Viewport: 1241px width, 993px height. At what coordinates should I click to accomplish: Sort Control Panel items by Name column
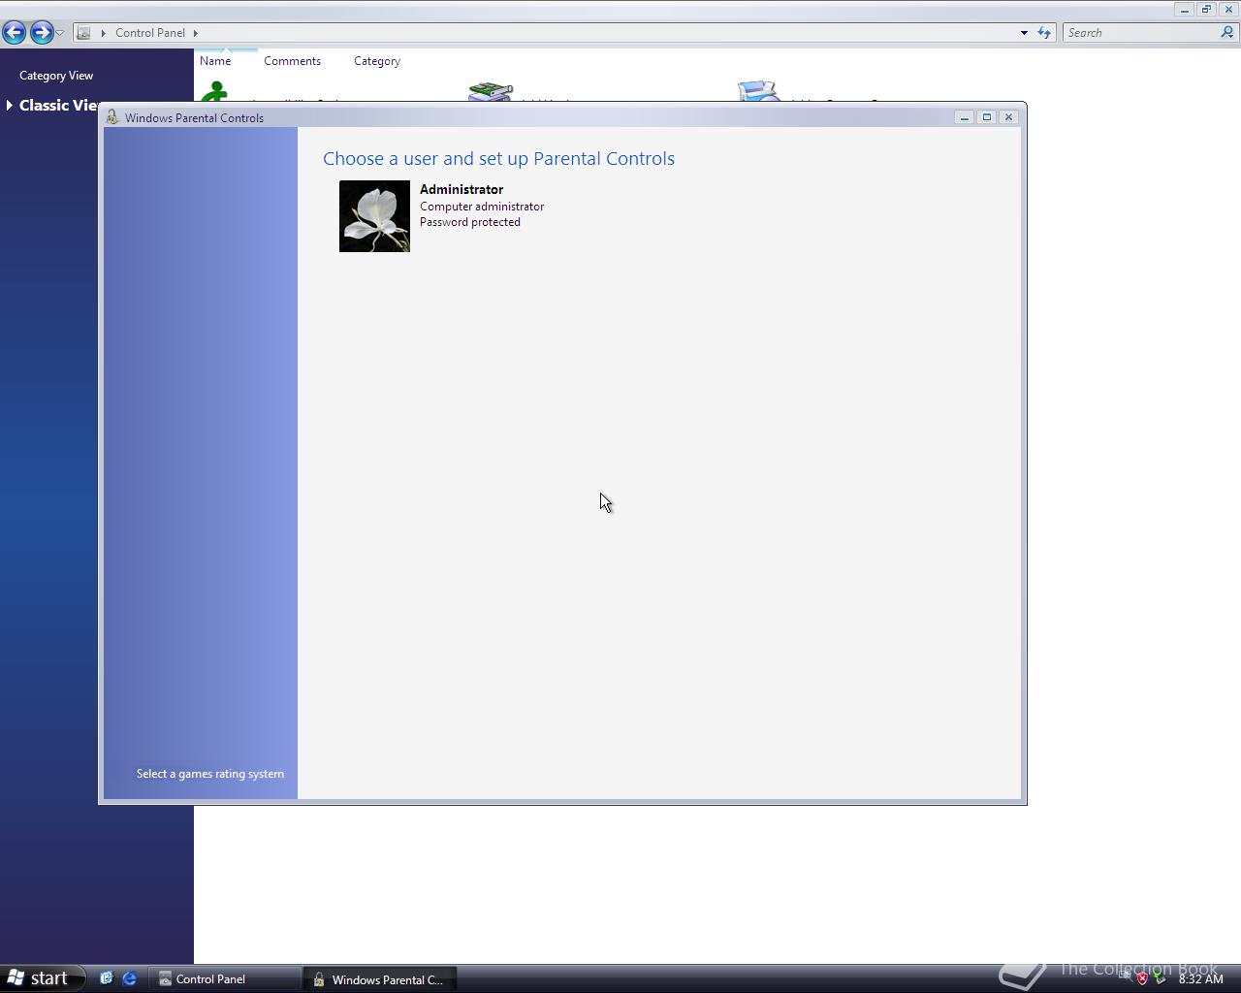point(215,61)
